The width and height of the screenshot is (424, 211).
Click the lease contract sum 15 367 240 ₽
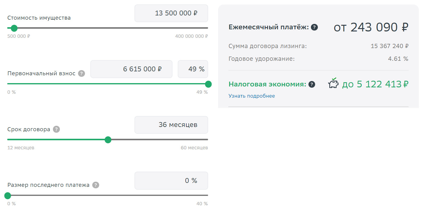click(390, 46)
